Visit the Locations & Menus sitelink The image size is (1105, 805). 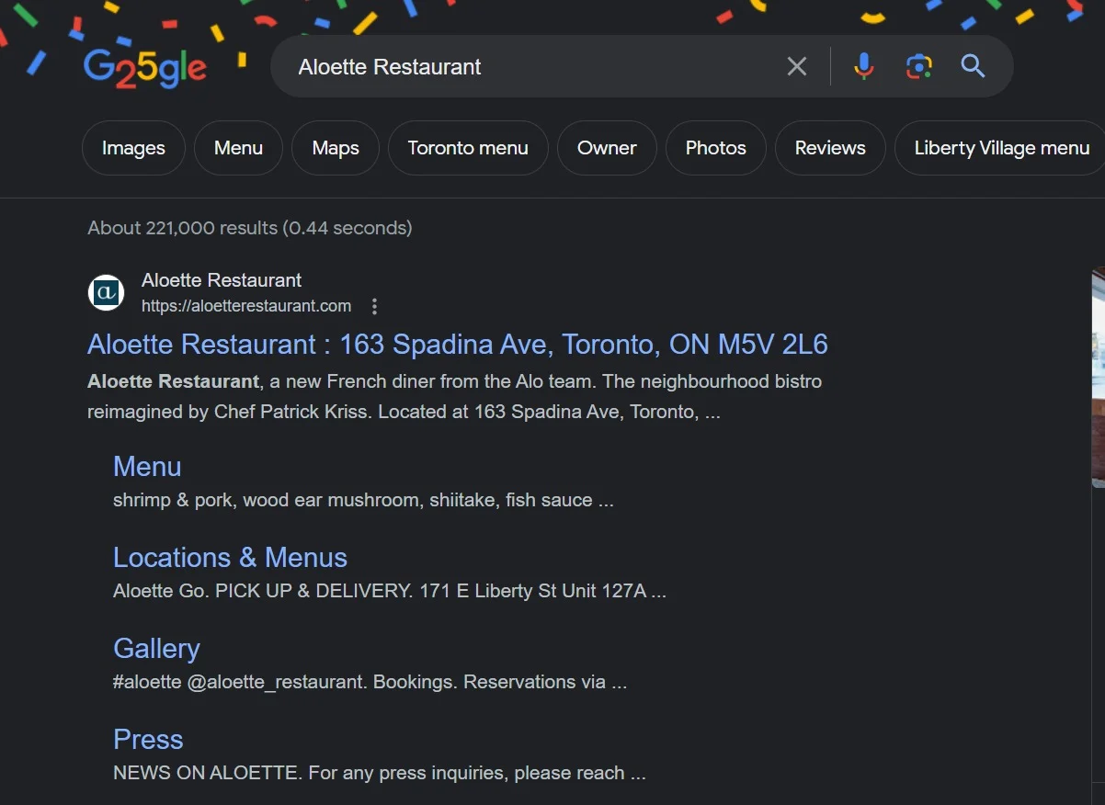(x=230, y=558)
